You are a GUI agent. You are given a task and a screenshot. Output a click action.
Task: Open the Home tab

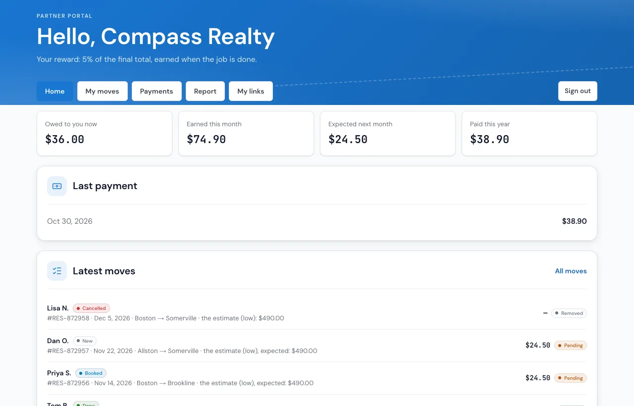pyautogui.click(x=55, y=91)
